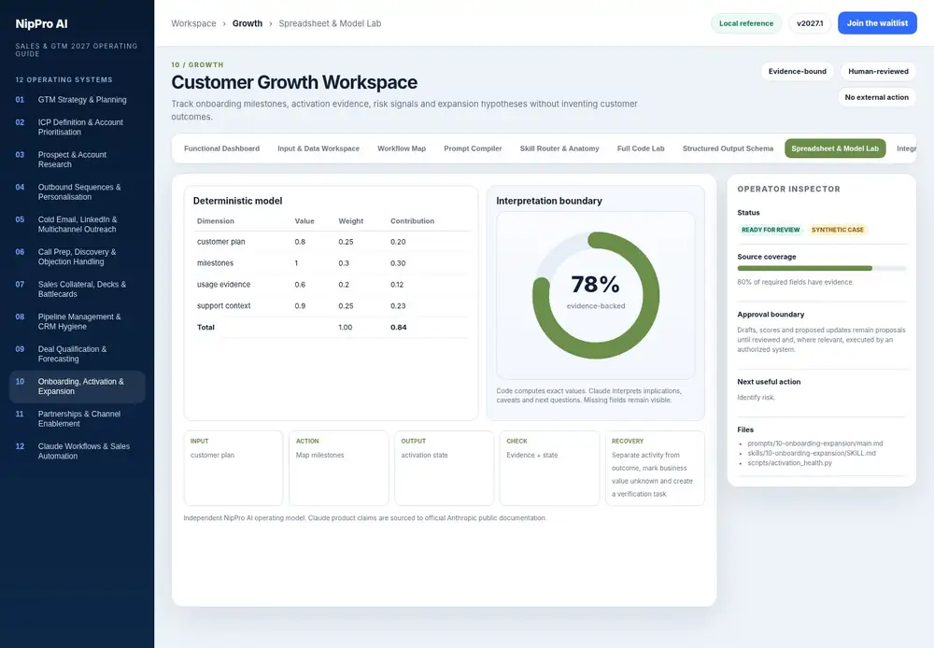The width and height of the screenshot is (934, 648).
Task: Click the Total contribution value 0.84
Action: [399, 327]
